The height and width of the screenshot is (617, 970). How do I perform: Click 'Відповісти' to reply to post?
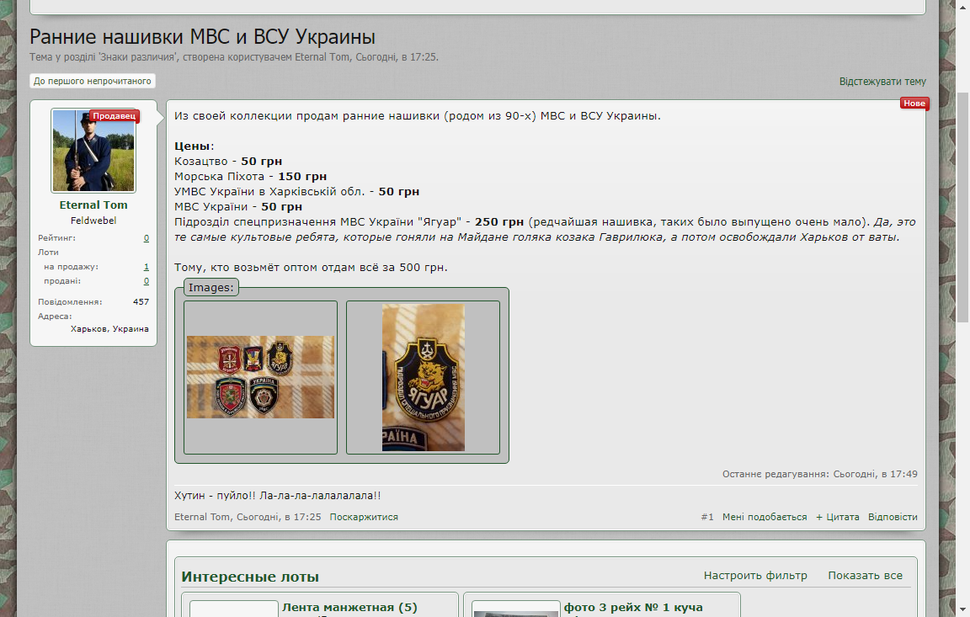point(893,517)
